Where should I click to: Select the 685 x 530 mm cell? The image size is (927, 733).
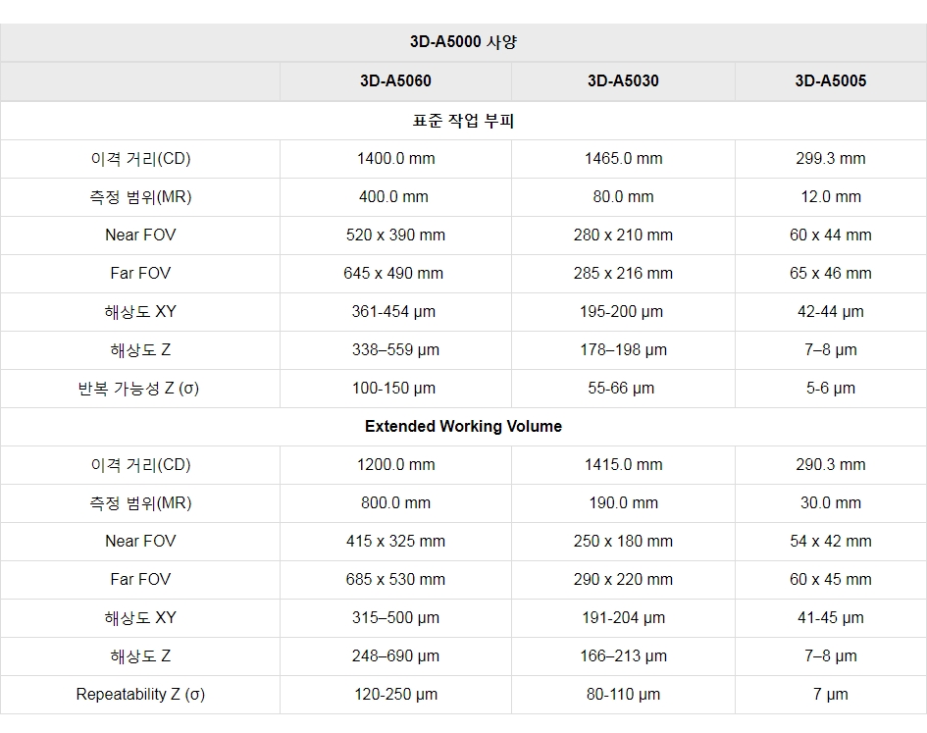[395, 580]
